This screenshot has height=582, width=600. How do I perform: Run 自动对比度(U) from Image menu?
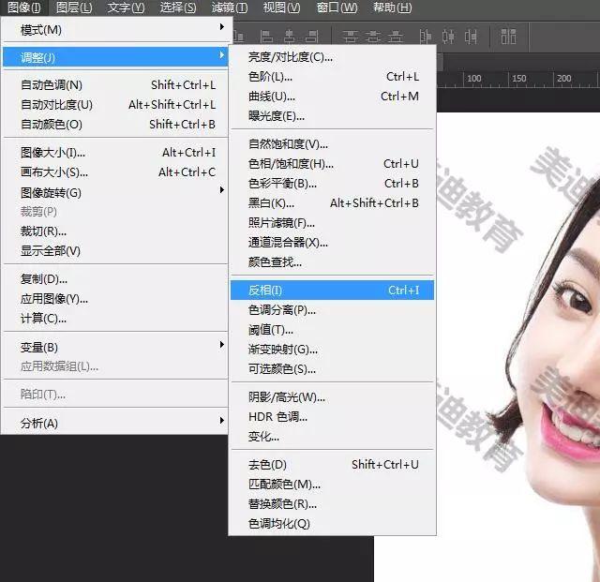coord(114,104)
